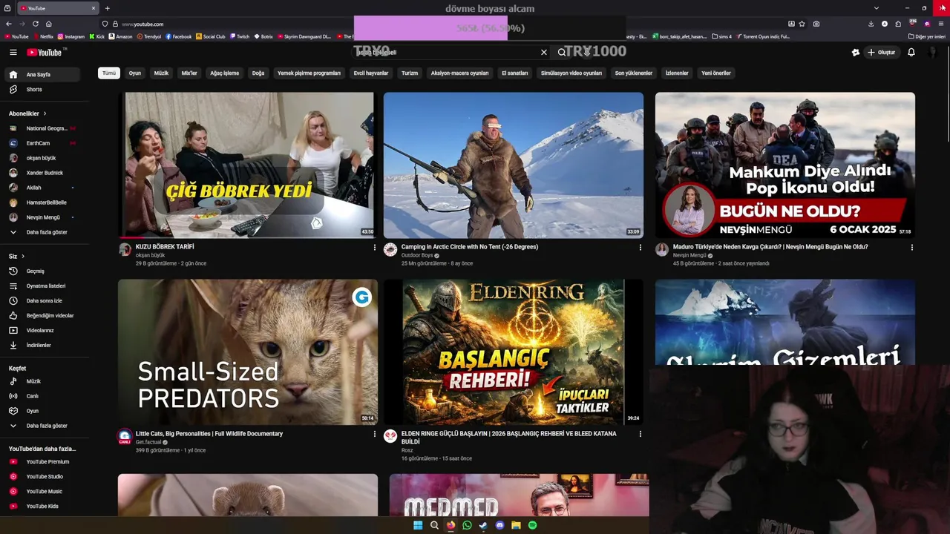Screen dimensions: 950x534
Task: Open Oyun gaming under Keşfet
Action: click(43, 411)
